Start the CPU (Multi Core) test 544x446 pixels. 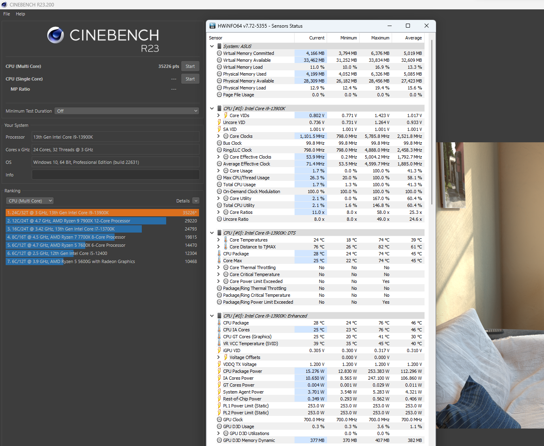click(x=190, y=66)
